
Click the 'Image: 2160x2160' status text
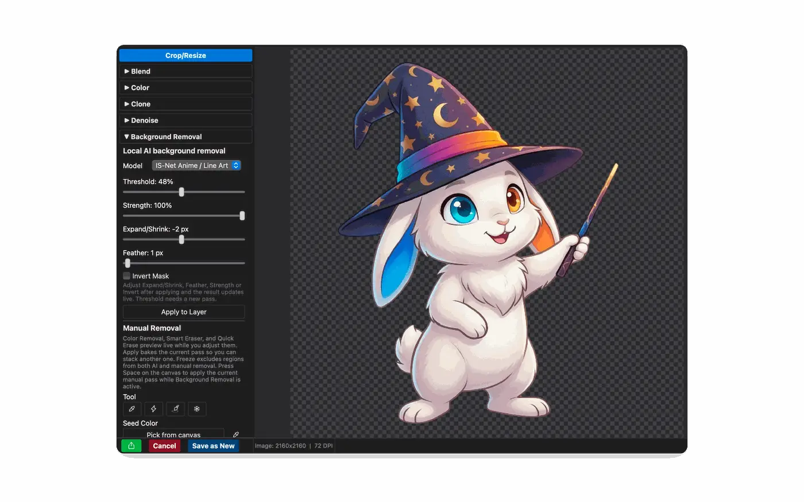pos(280,446)
